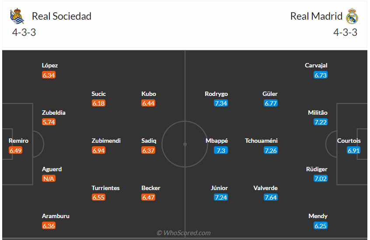Click Aramburu's 6.36 rating badge

(49, 226)
